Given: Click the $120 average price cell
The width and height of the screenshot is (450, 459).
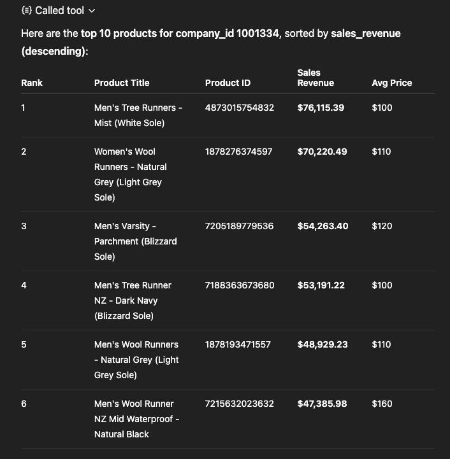Looking at the screenshot, I should (x=382, y=226).
